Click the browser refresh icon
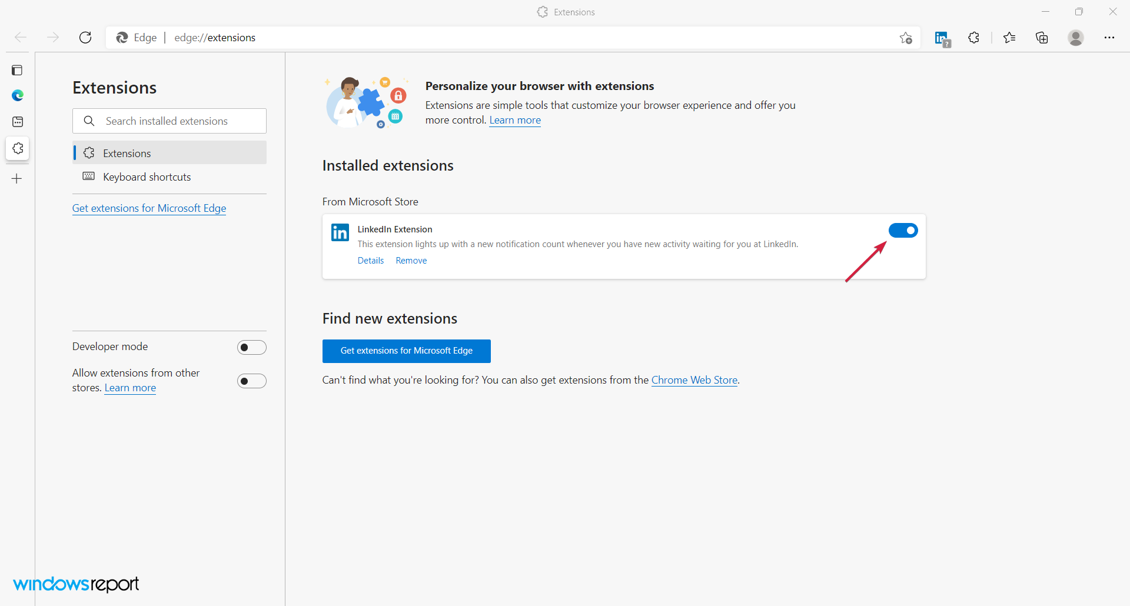Viewport: 1130px width, 606px height. pos(85,38)
